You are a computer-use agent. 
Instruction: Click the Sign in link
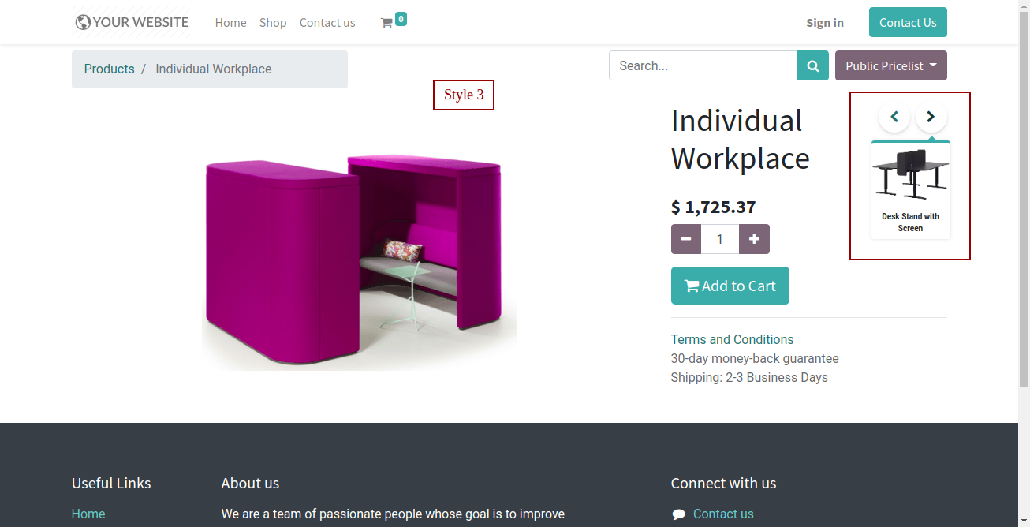coord(825,23)
